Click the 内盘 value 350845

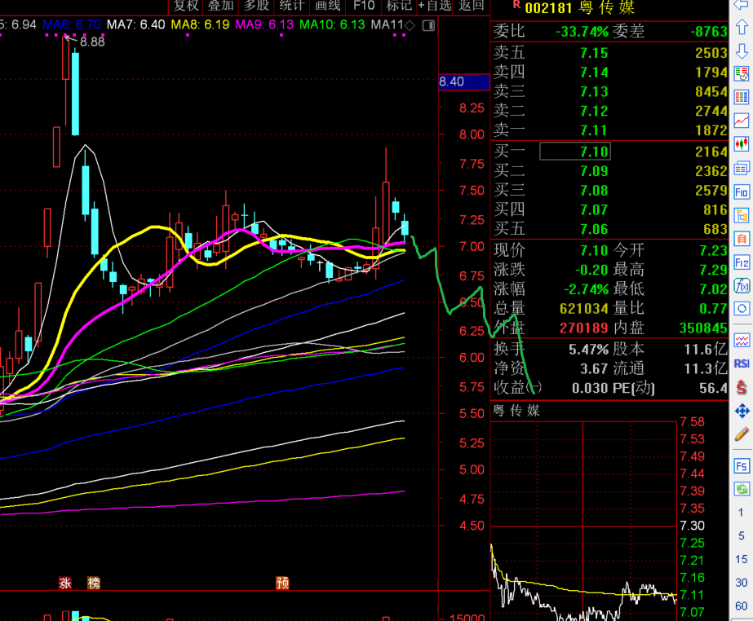[703, 328]
